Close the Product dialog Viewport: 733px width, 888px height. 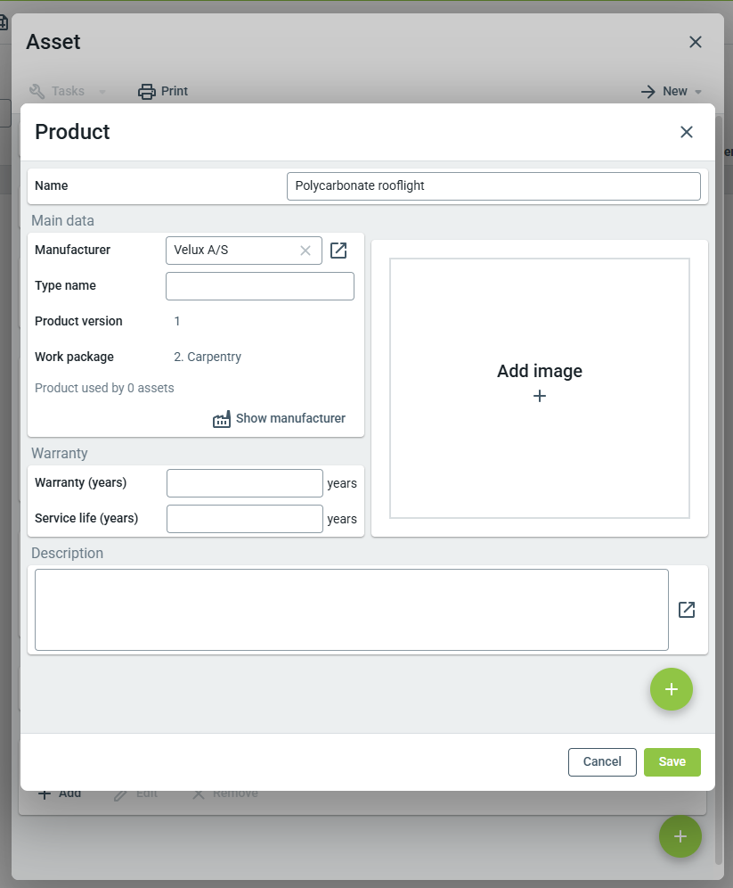[x=686, y=132]
